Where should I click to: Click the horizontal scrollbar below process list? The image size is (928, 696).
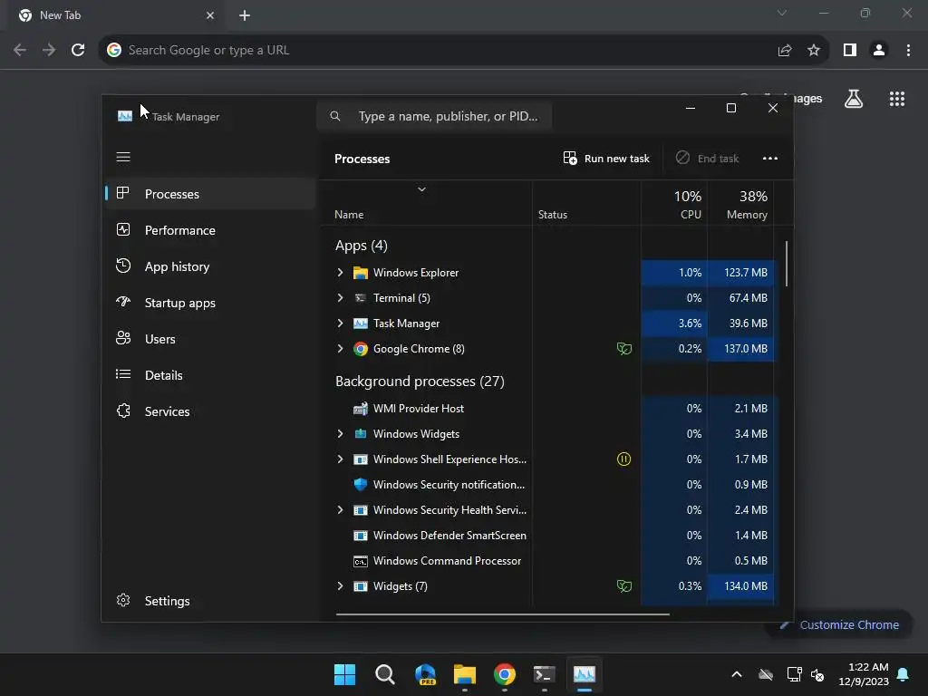(x=502, y=614)
